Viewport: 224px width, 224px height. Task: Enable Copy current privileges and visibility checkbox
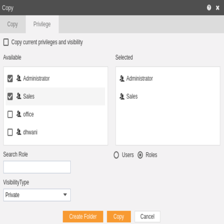pos(6,42)
